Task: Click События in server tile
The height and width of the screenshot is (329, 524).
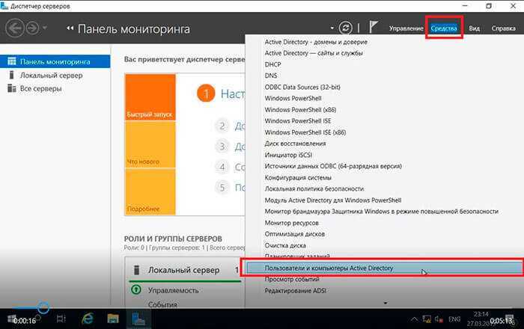Action: (162, 304)
